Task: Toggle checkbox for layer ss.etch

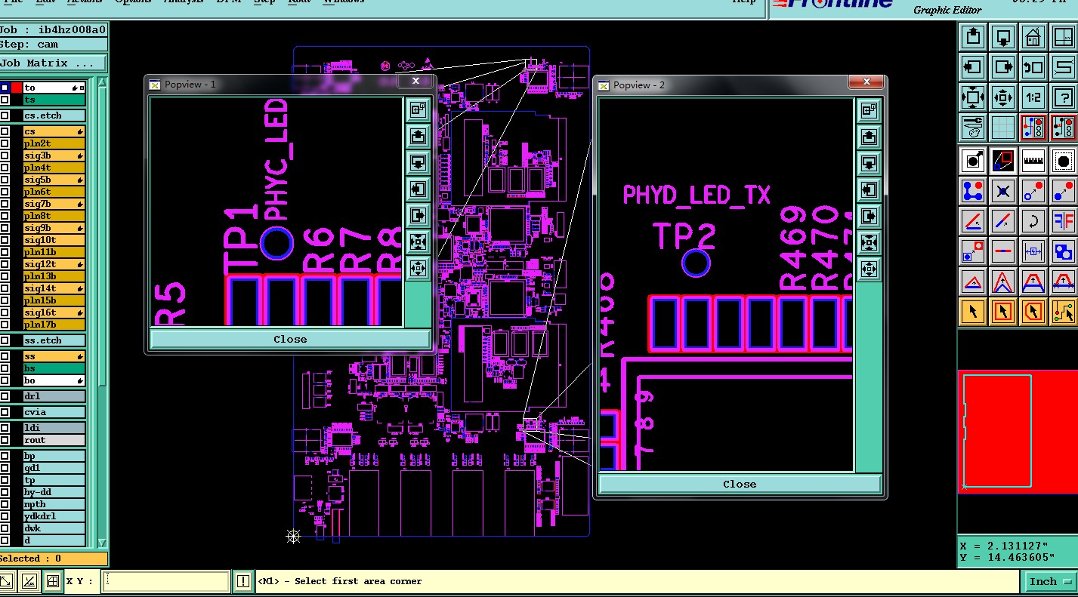Action: 5,340
